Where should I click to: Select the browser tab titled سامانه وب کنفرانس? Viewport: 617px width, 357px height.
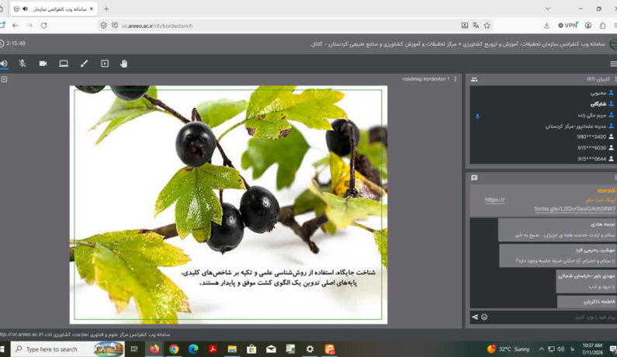pos(54,9)
